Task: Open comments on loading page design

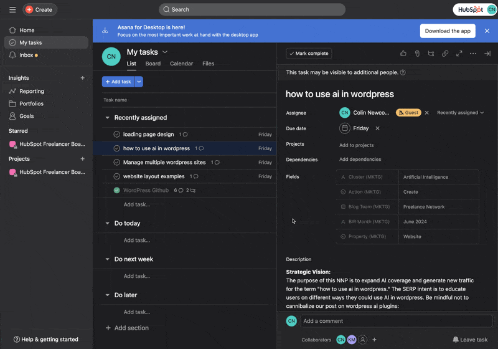Action: pos(183,135)
